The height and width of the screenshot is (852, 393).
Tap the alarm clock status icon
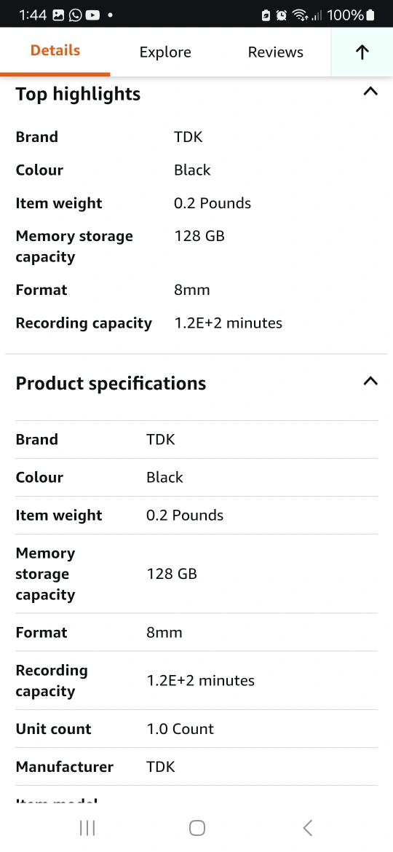coord(281,15)
